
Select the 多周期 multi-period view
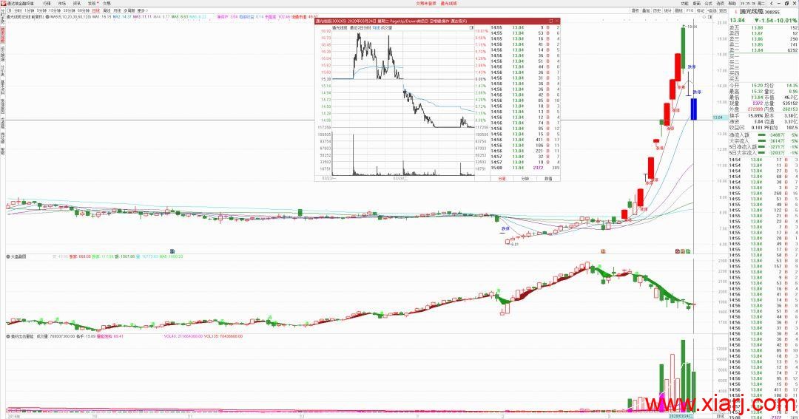[129, 10]
